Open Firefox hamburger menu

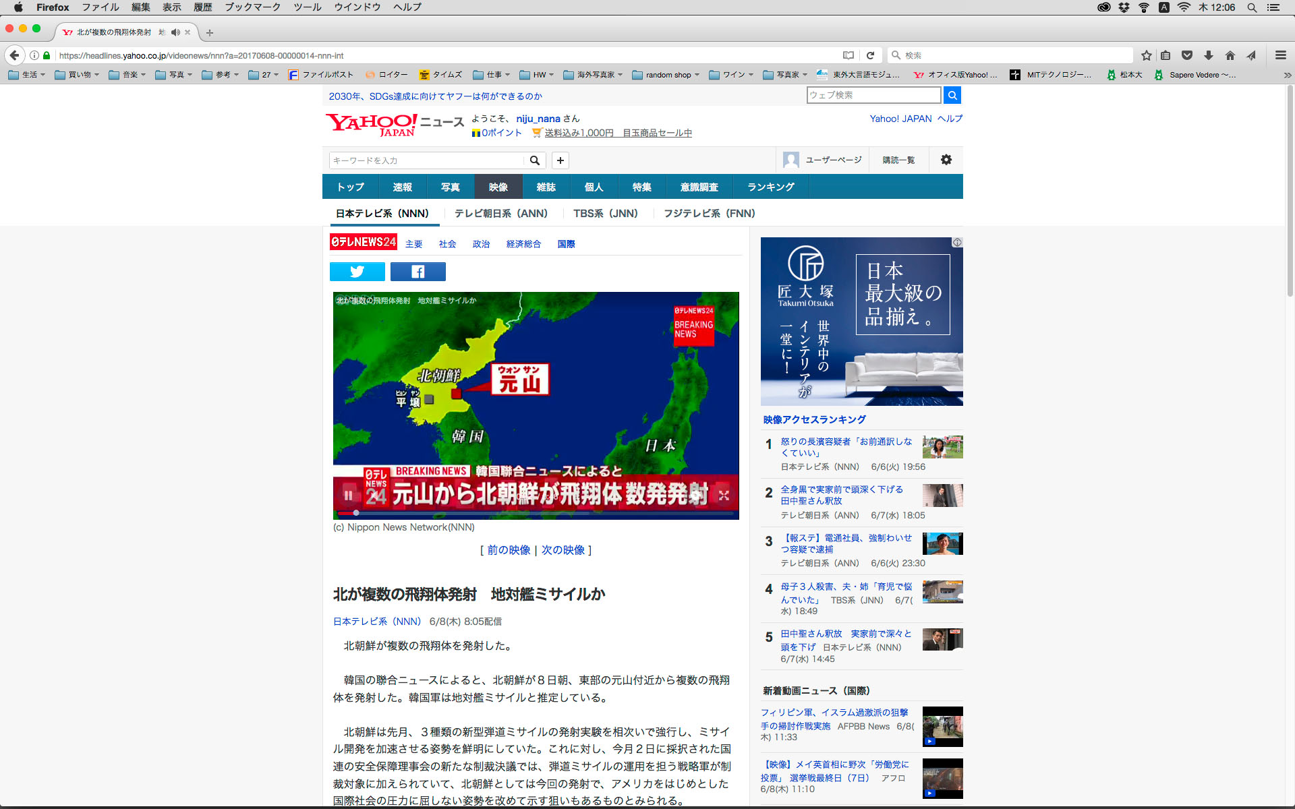(x=1280, y=55)
